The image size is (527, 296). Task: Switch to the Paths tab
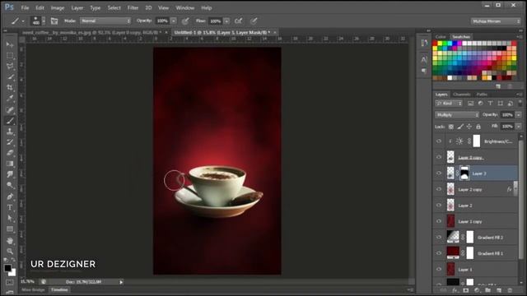[x=482, y=95]
